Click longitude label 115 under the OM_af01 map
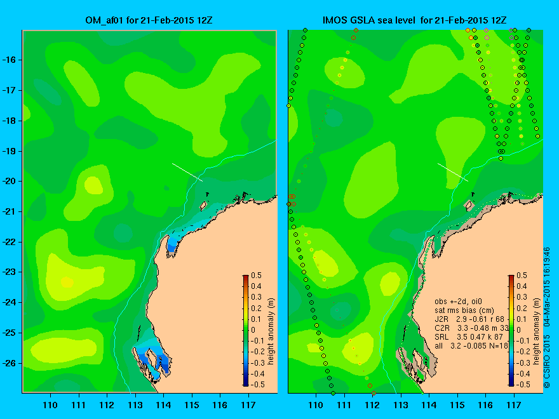This screenshot has height=419, width=559. [192, 405]
